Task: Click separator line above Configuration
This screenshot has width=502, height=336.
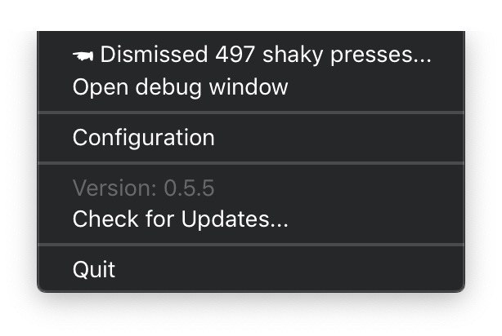Action: coord(251,113)
